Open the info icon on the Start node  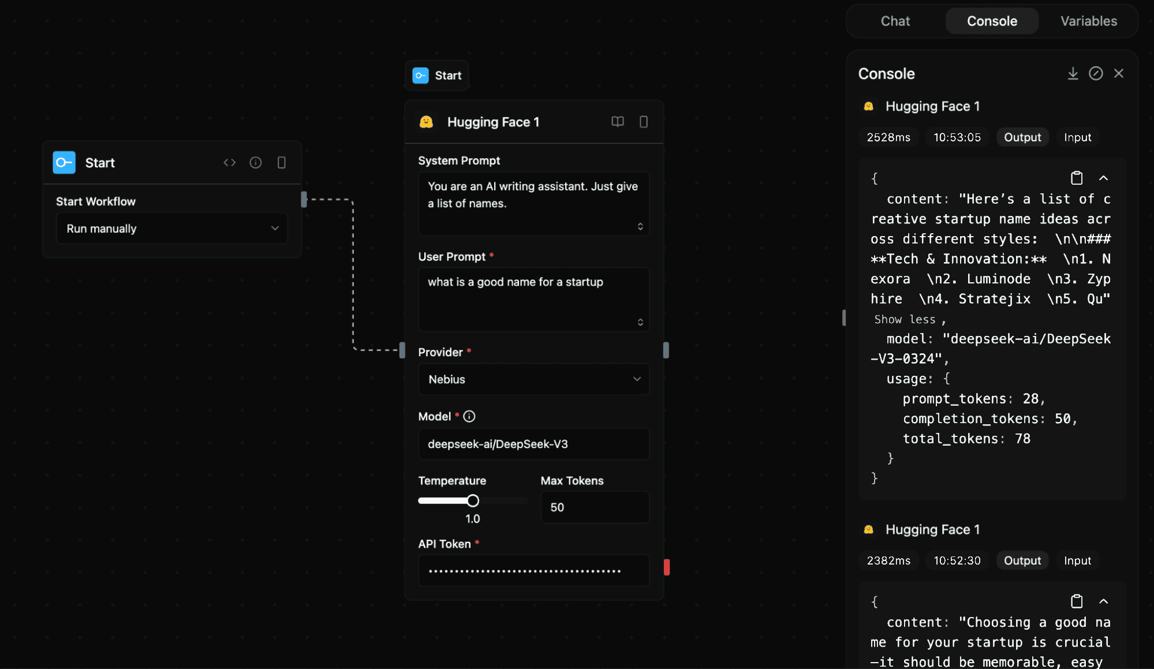click(256, 162)
